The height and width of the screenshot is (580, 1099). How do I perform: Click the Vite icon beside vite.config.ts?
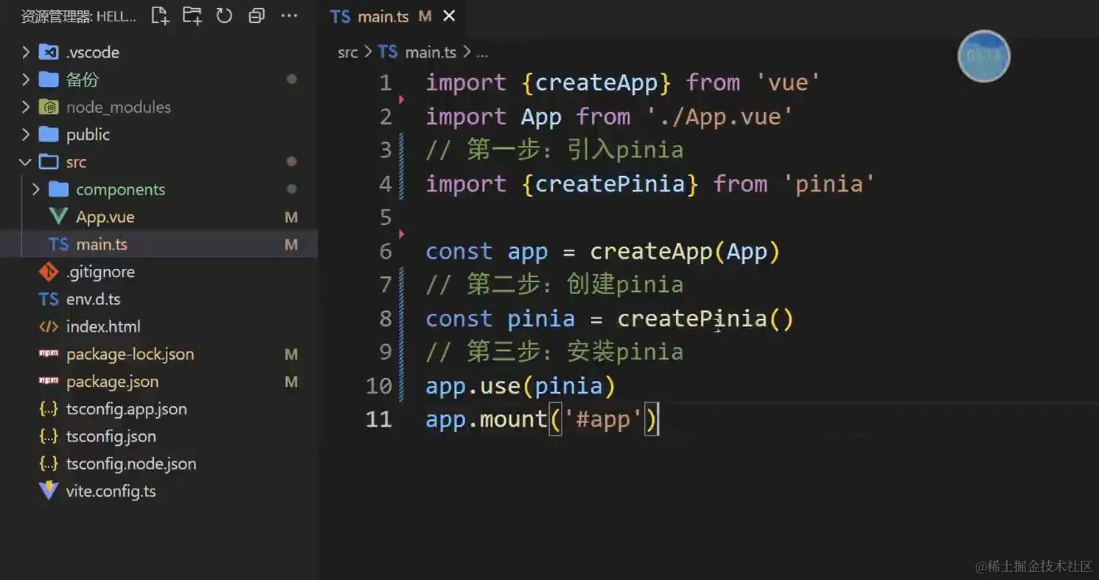point(49,491)
